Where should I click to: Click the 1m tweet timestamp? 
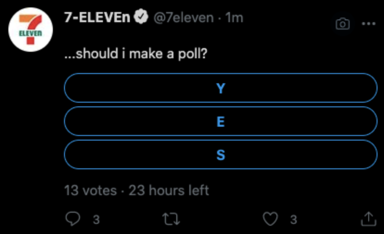click(x=234, y=18)
